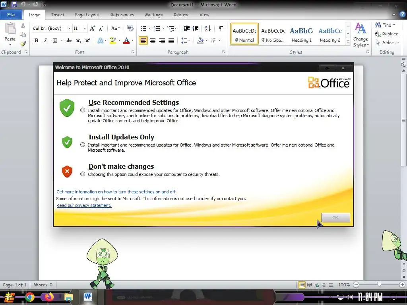Click the 100% zoom level indicator

click(344, 285)
